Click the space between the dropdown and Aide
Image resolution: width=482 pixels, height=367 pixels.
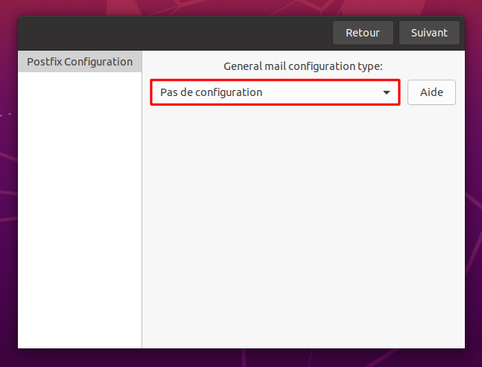(x=404, y=92)
